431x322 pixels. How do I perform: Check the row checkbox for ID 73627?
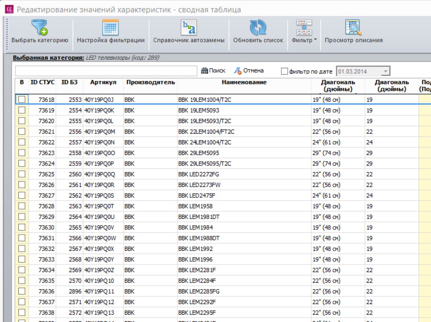pos(22,195)
